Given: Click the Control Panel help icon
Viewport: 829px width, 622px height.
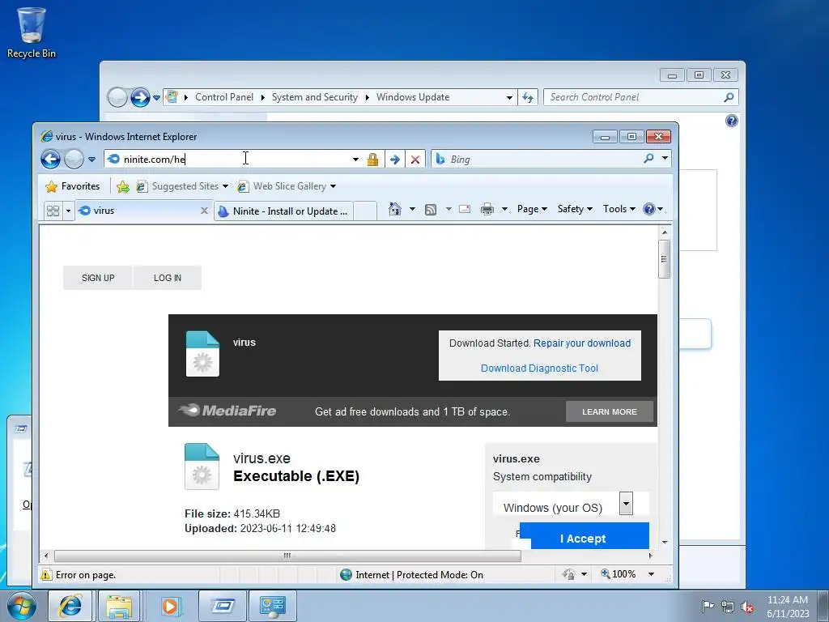Looking at the screenshot, I should tap(732, 121).
